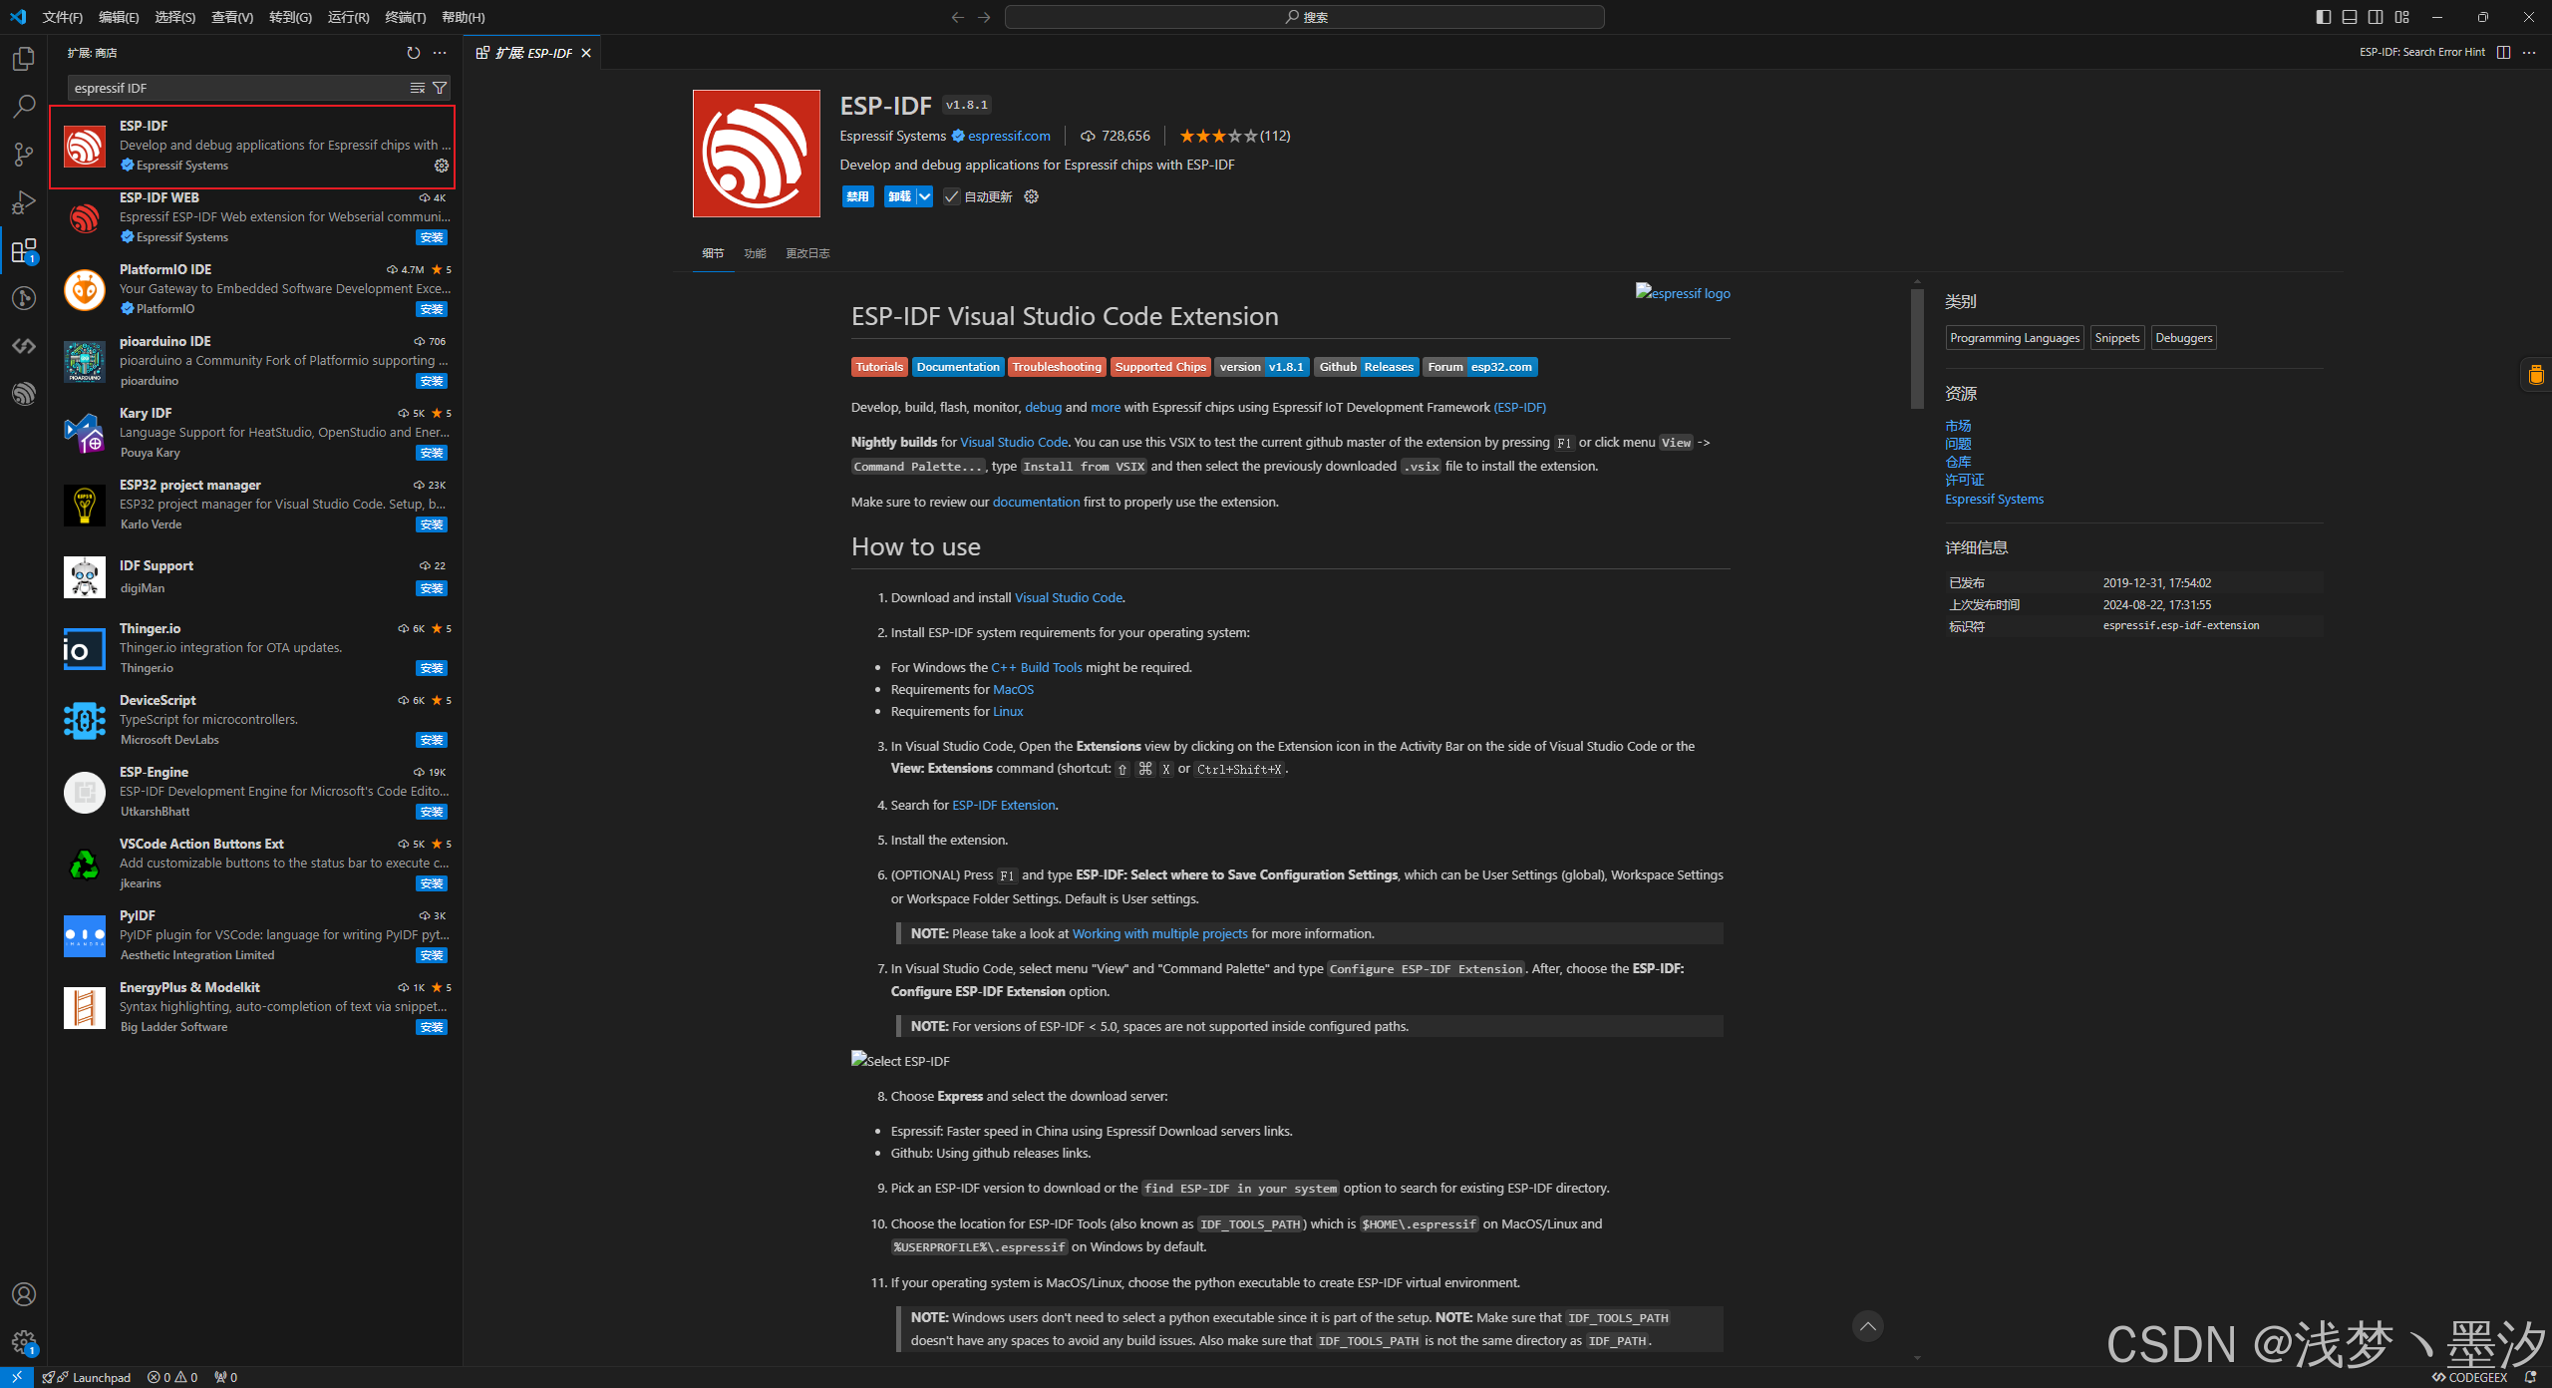Switch to the 功能 tab on the extension page
Screen dimensions: 2552x1388
click(755, 253)
